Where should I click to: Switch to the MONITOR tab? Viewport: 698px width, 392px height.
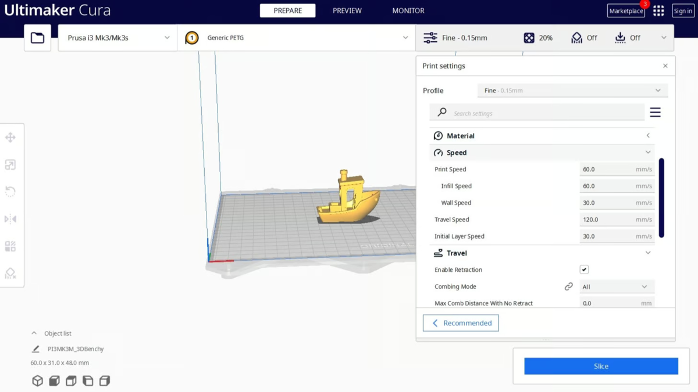[x=408, y=10]
